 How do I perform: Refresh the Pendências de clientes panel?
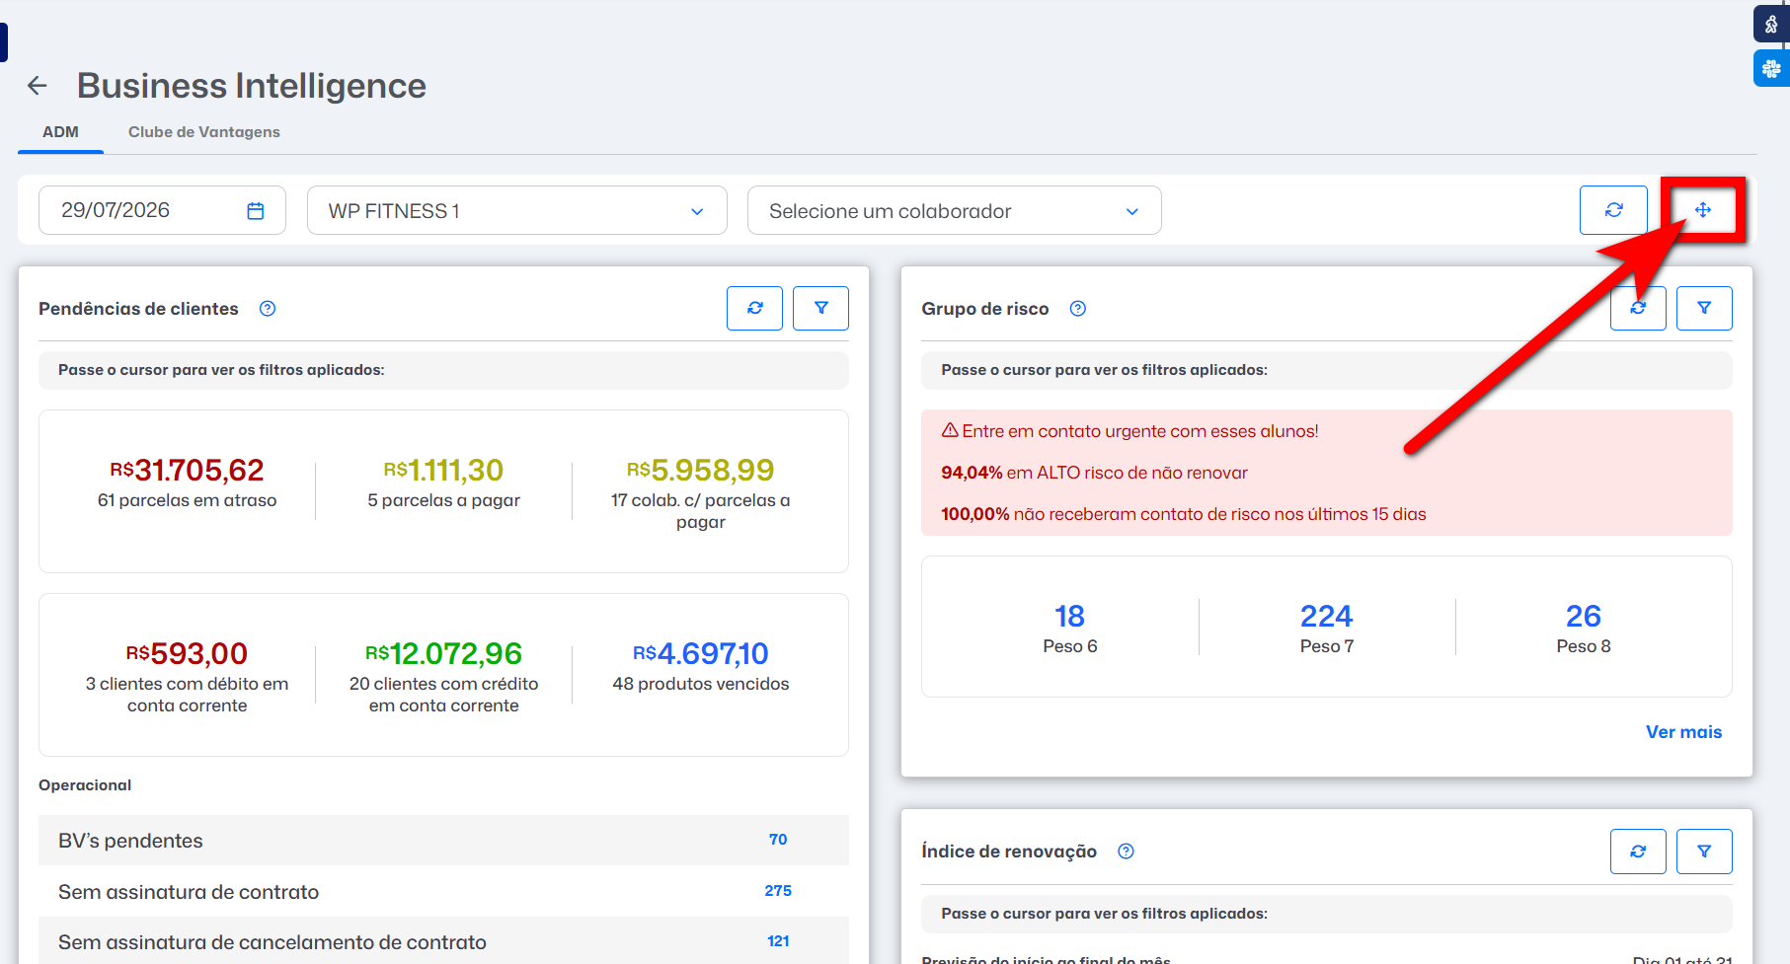tap(754, 308)
